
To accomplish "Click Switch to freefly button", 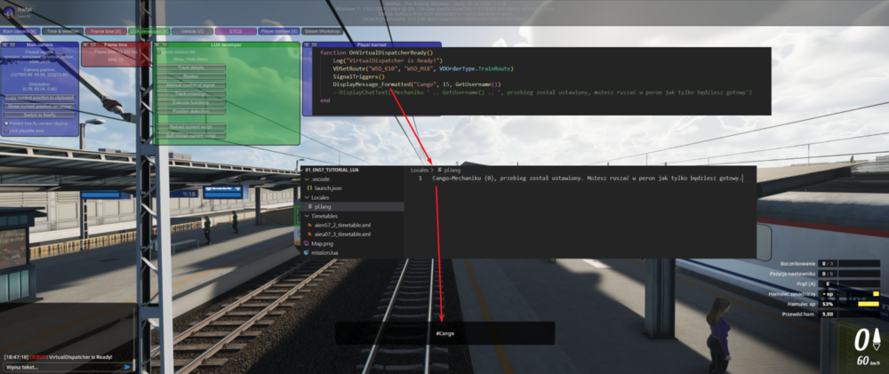I will [x=40, y=115].
